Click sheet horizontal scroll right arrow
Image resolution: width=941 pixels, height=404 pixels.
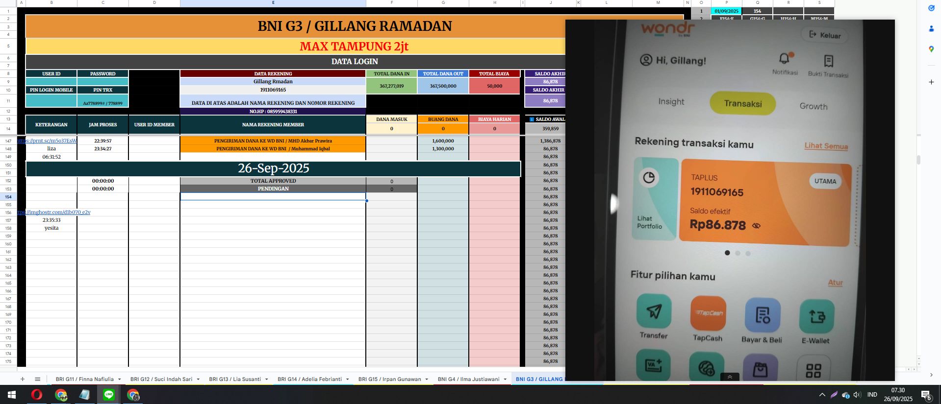(914, 369)
